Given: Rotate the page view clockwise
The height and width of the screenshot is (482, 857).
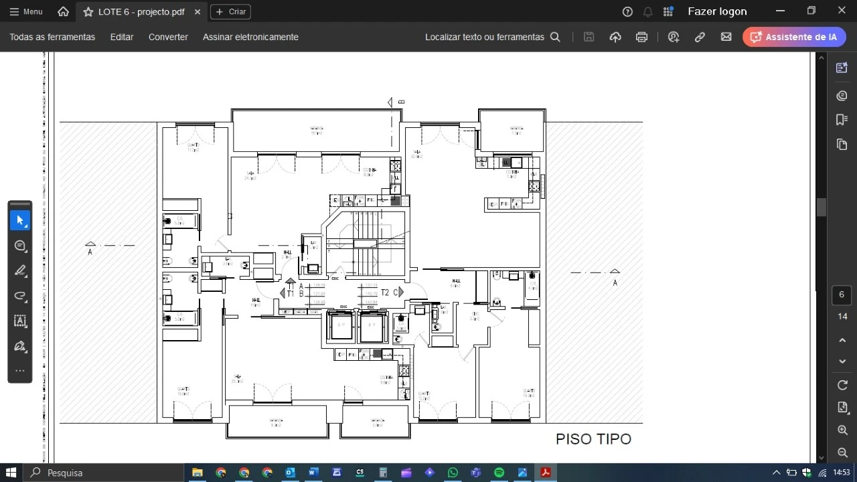Looking at the screenshot, I should coord(842,385).
